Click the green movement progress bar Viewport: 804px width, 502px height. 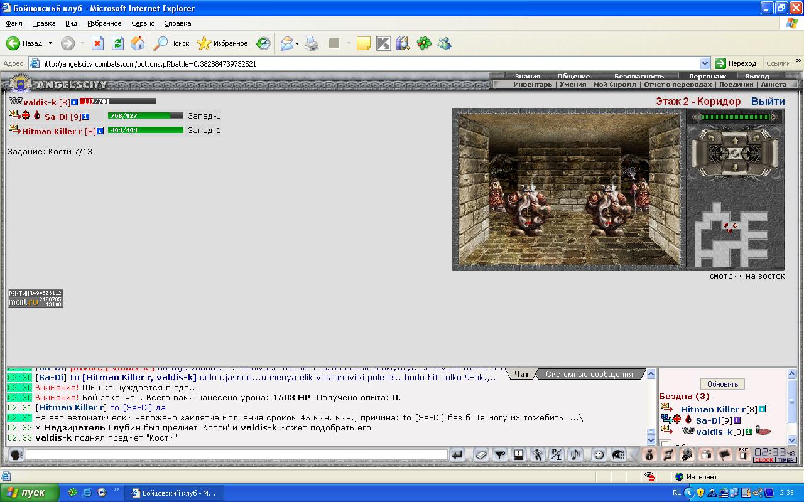(736, 117)
